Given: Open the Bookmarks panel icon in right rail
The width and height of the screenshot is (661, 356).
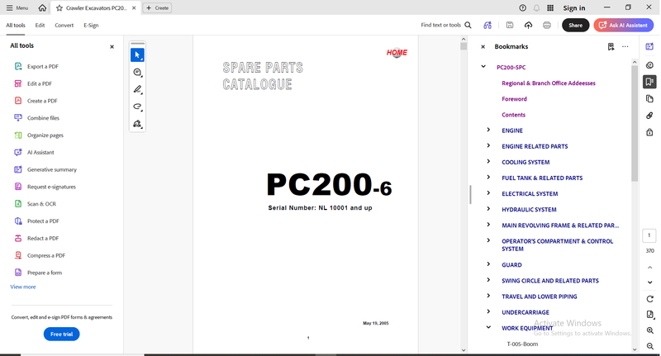Looking at the screenshot, I should click(649, 82).
